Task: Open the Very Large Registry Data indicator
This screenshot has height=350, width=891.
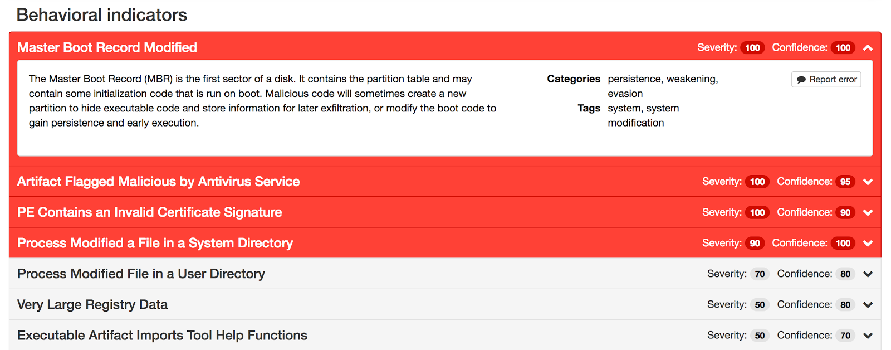Action: 92,304
